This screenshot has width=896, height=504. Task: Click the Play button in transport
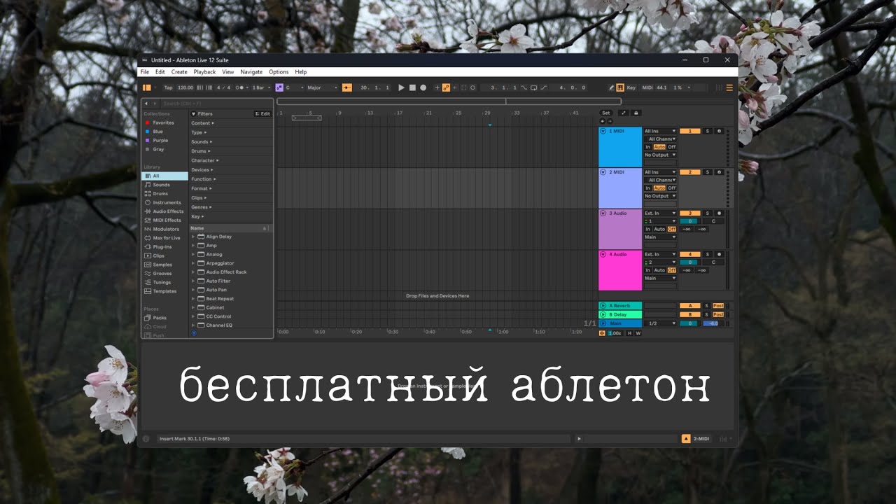tap(401, 87)
